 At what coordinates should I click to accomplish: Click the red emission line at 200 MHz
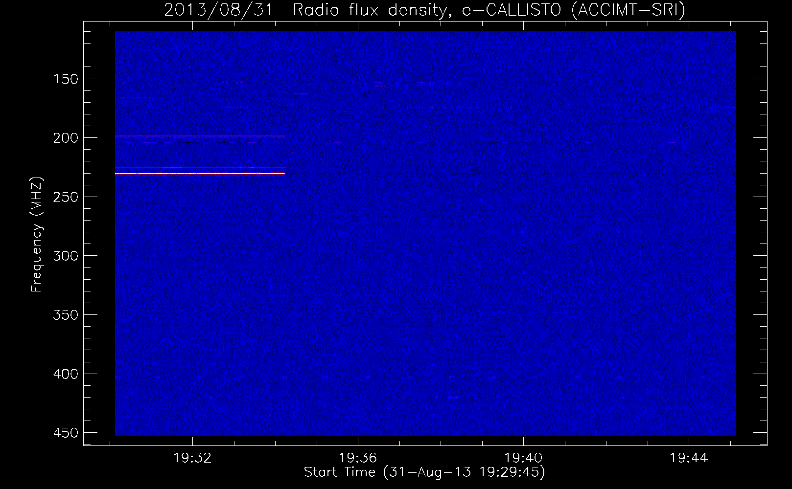(x=200, y=136)
